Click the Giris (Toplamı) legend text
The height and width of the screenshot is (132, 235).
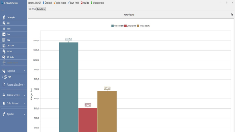pos(119,26)
